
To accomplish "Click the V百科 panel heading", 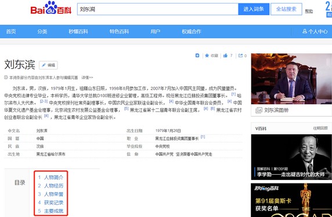I will tap(261, 128).
